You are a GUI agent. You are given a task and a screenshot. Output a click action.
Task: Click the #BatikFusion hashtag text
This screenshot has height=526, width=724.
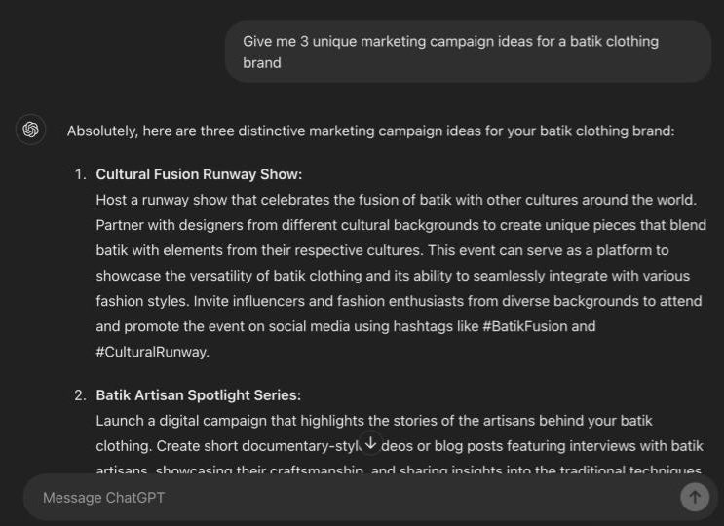(525, 326)
